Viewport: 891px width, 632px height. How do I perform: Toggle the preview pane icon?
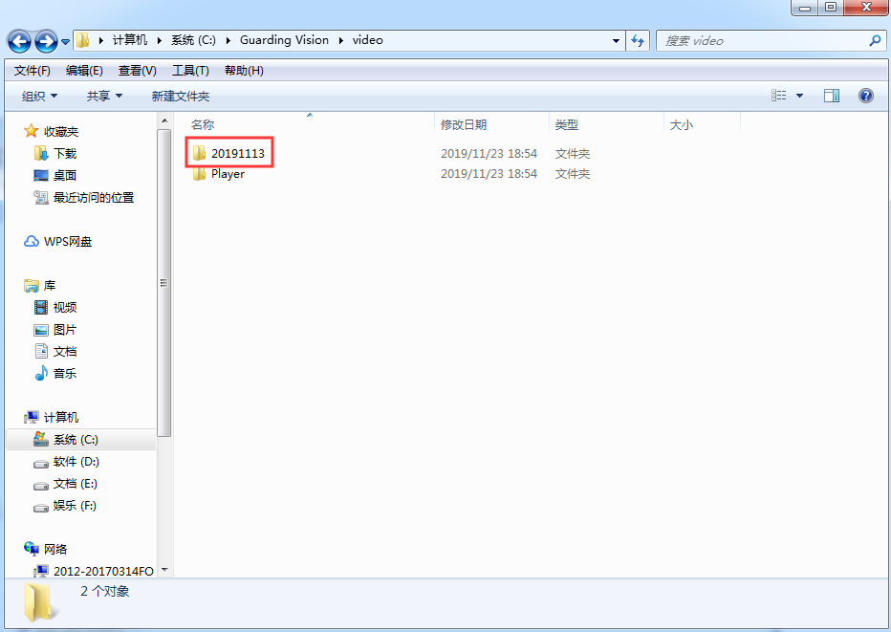tap(832, 96)
